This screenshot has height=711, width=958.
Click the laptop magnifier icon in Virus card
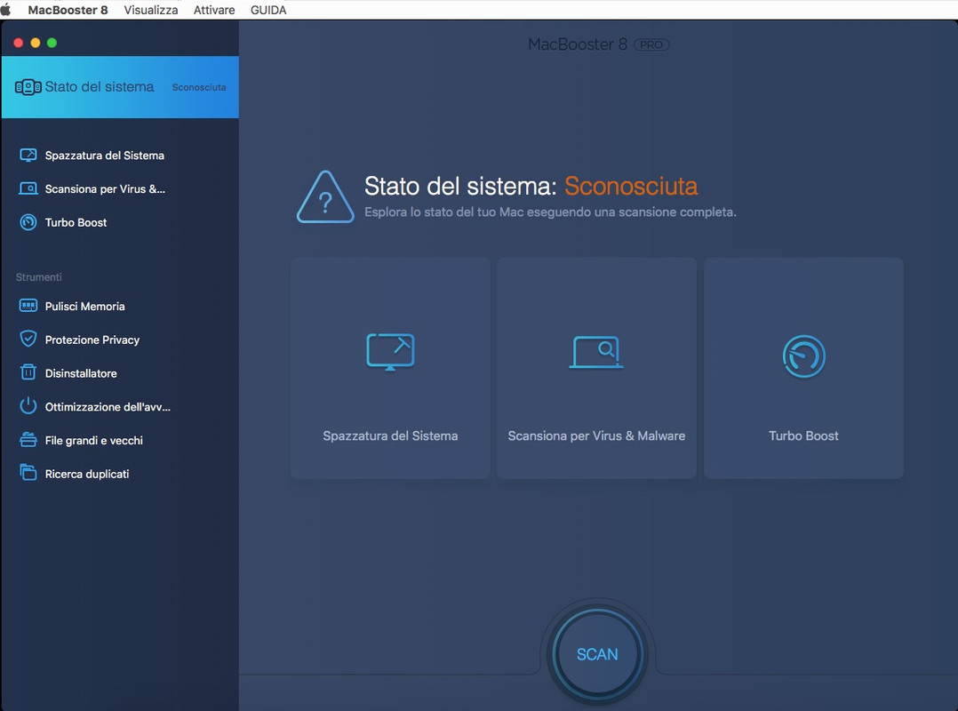(596, 353)
